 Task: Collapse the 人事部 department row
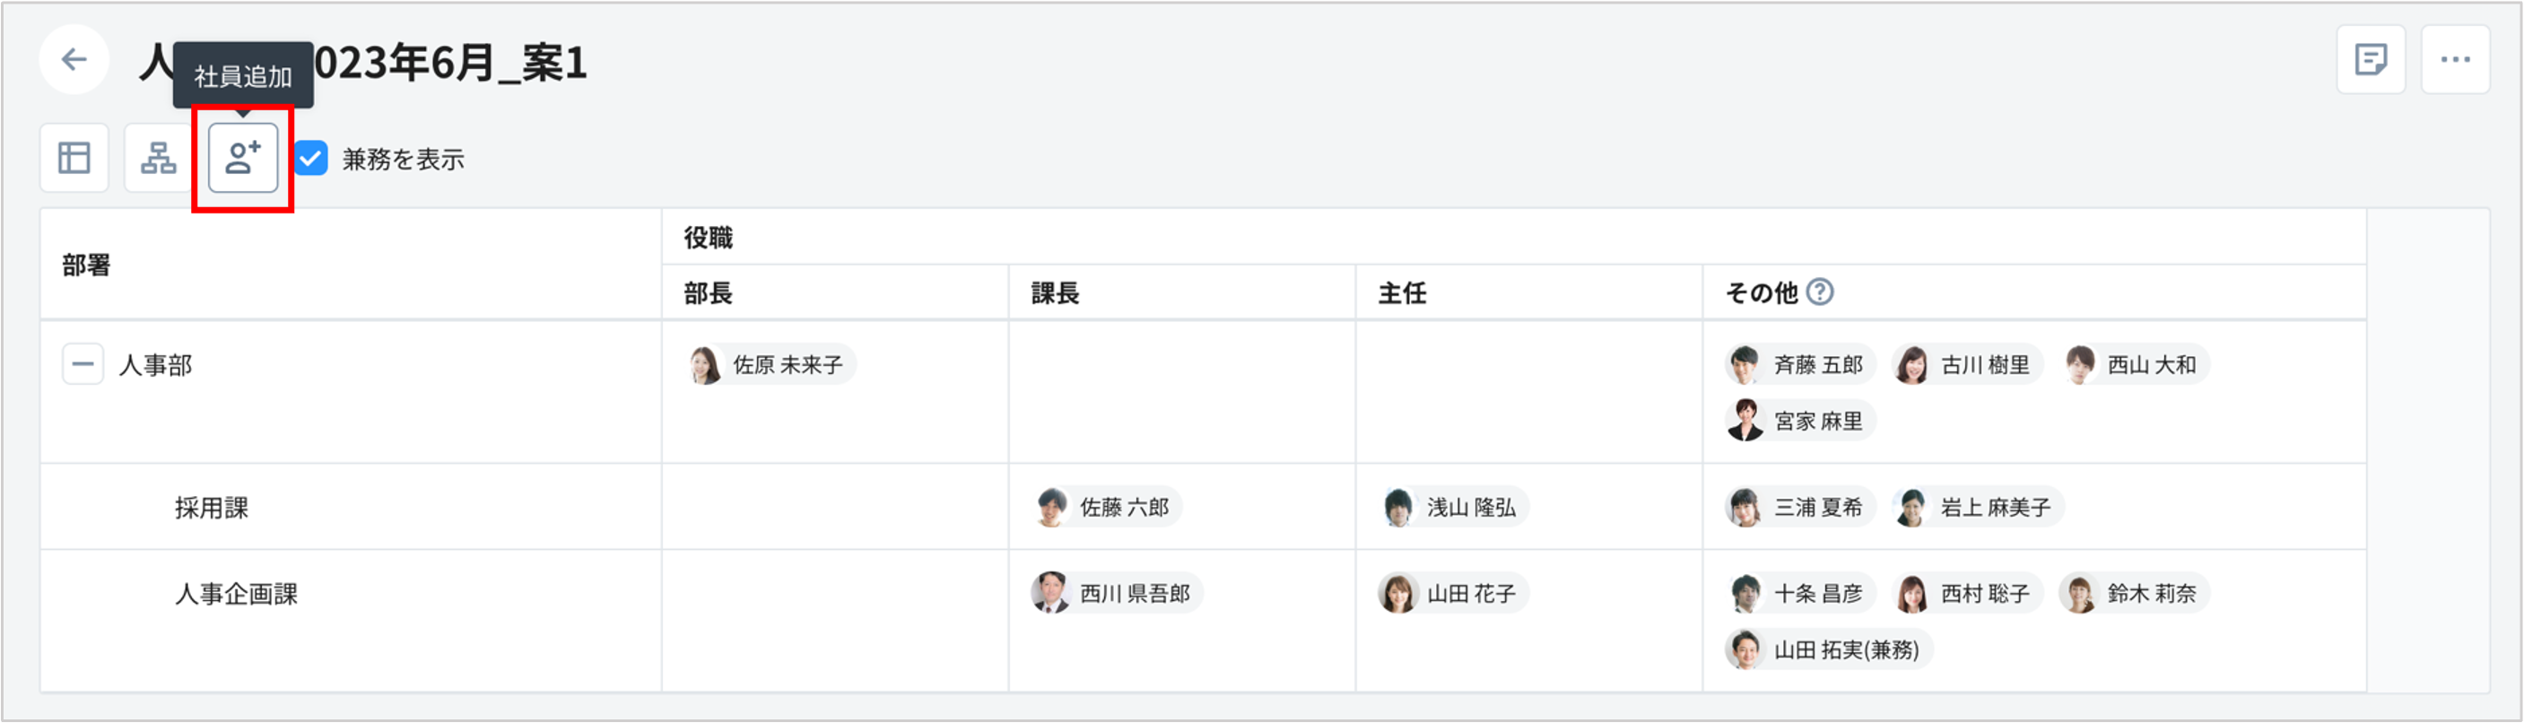tap(83, 363)
